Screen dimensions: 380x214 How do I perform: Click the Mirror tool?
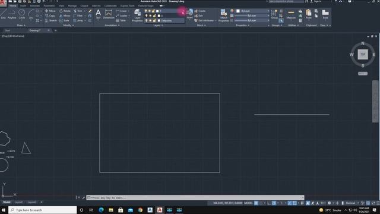pyautogui.click(x=65, y=16)
